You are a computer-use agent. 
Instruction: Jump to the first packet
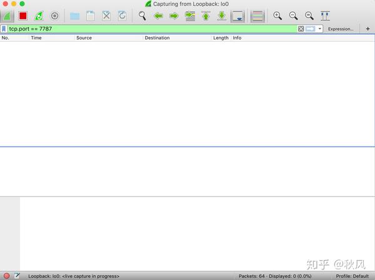click(x=206, y=16)
